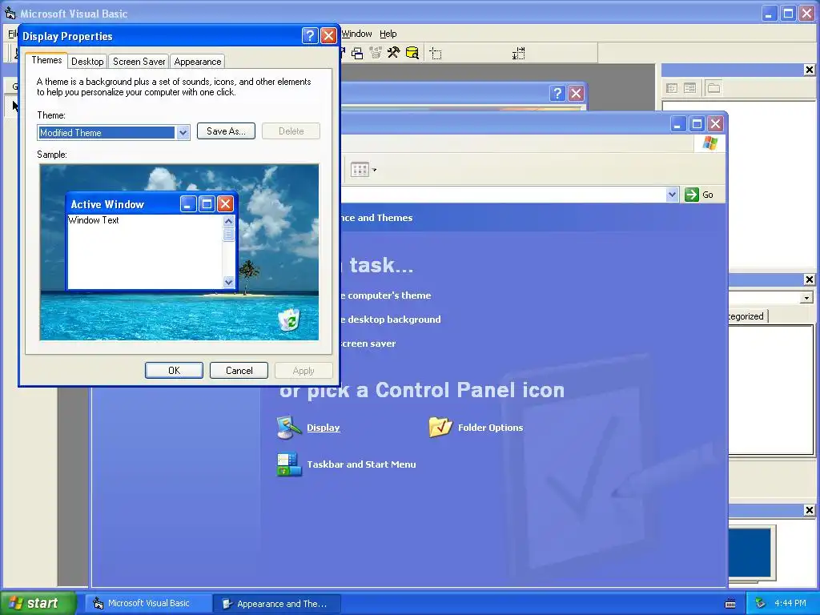Open the address bar dropdown arrow

673,195
